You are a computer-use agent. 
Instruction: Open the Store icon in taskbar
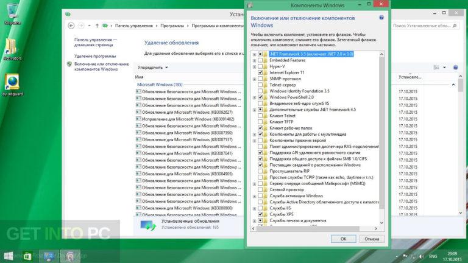tap(27, 256)
